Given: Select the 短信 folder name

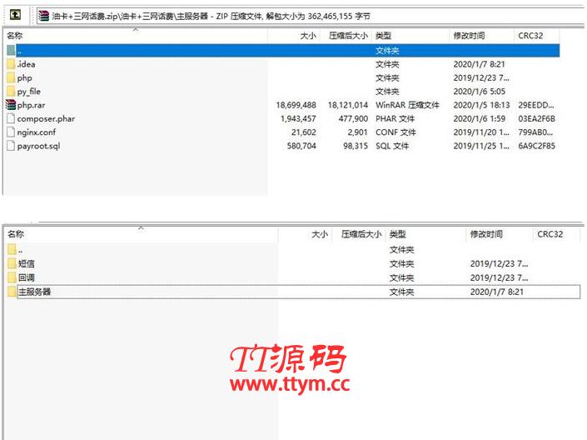Looking at the screenshot, I should click(x=27, y=263).
